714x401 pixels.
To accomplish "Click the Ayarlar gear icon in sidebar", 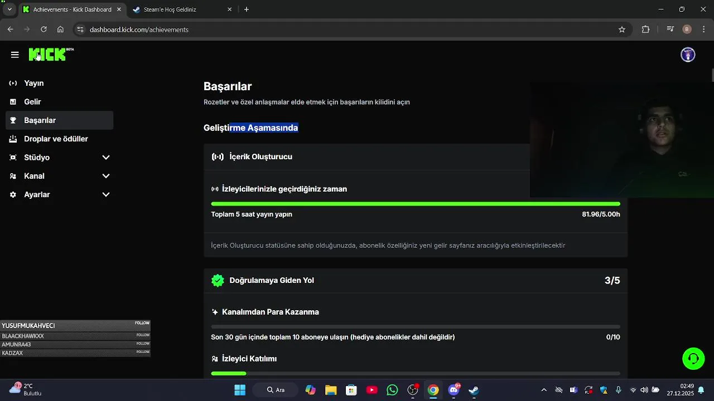I will [13, 194].
